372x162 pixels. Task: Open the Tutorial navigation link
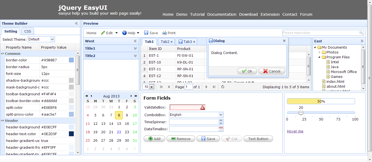tap(197, 14)
